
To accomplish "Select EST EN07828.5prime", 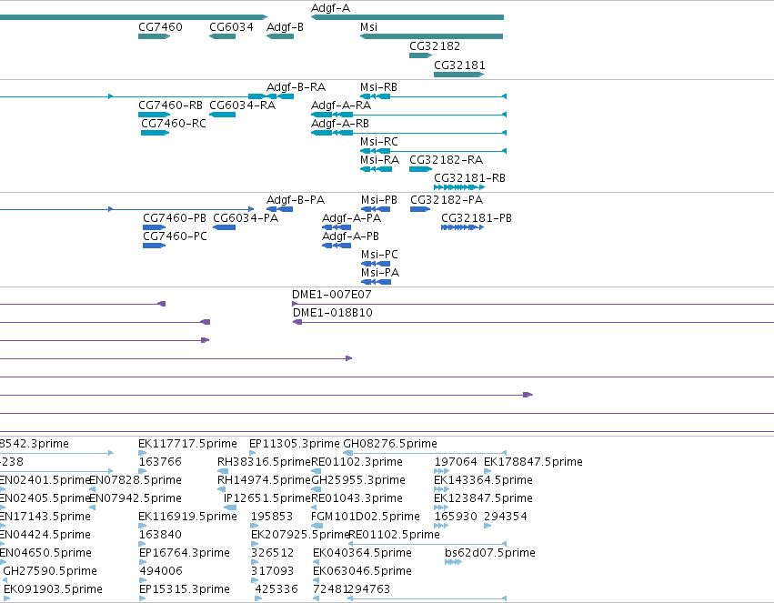I will pyautogui.click(x=136, y=480).
